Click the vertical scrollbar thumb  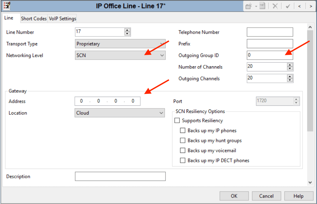(x=310, y=81)
